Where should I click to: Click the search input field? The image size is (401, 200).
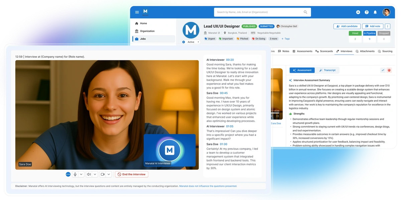(x=261, y=12)
